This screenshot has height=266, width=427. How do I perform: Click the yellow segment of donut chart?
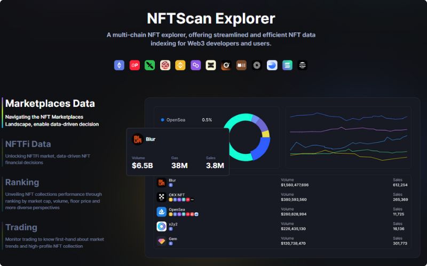pos(266,134)
